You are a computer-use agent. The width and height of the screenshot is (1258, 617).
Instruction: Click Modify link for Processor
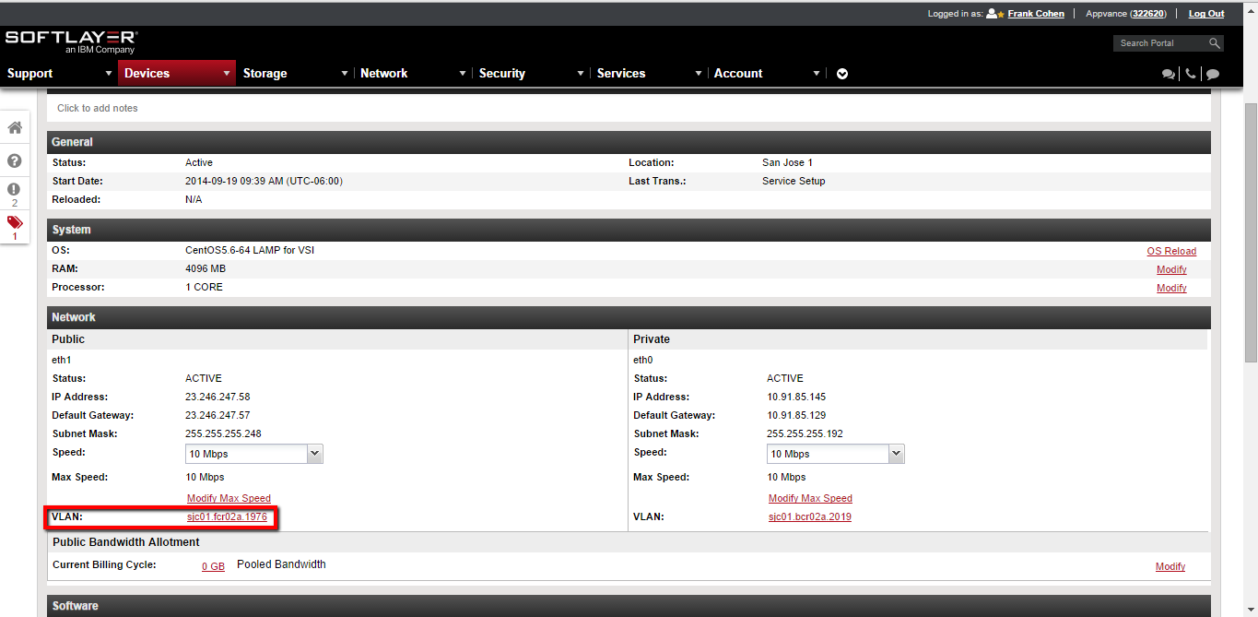tap(1171, 288)
